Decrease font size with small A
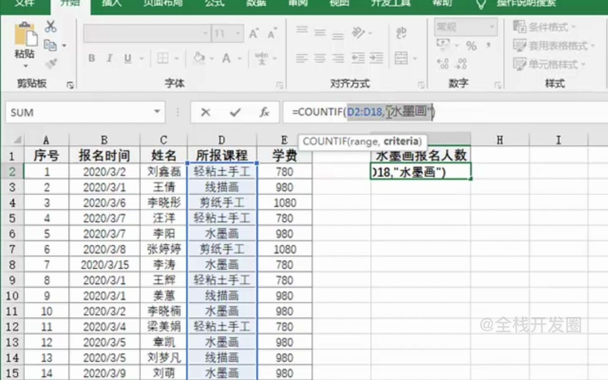 coord(271,33)
